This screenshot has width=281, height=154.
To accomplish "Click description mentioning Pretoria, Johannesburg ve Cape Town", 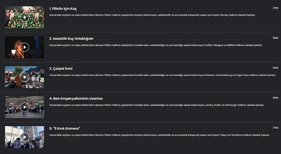I will pyautogui.click(x=162, y=75).
